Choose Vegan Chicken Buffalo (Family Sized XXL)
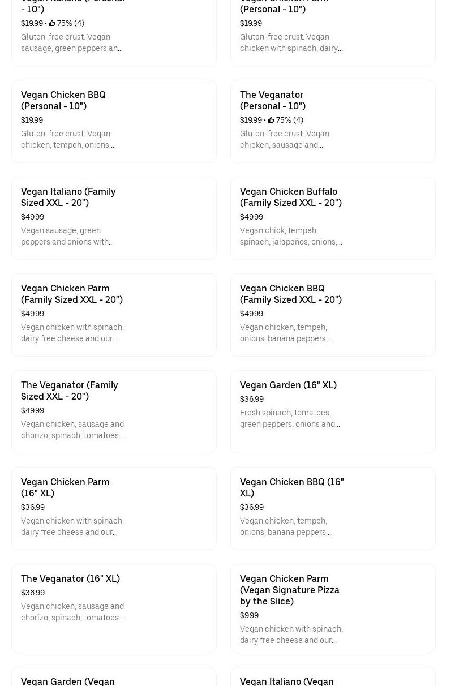 point(290,197)
